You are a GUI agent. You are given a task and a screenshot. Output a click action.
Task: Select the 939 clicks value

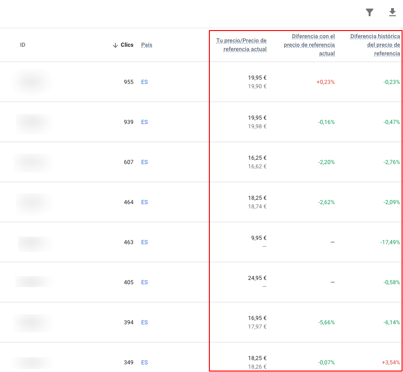128,122
